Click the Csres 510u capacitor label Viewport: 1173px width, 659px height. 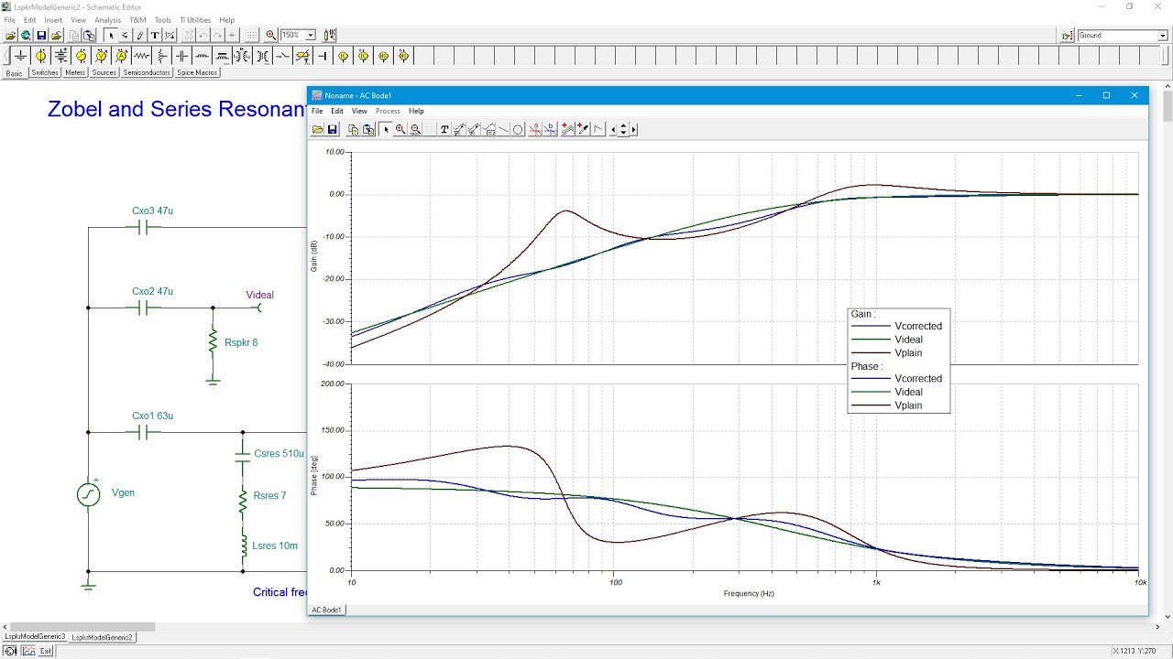pos(279,453)
